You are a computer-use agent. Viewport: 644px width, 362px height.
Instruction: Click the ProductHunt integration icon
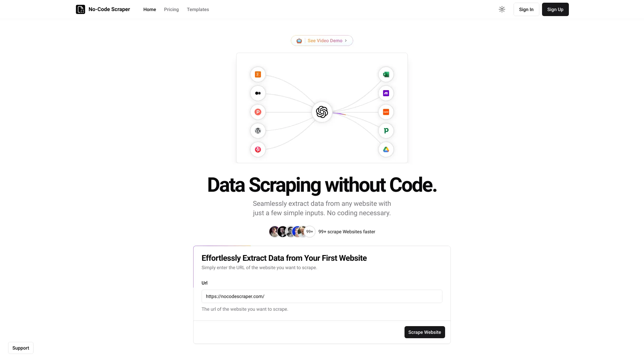pyautogui.click(x=257, y=112)
